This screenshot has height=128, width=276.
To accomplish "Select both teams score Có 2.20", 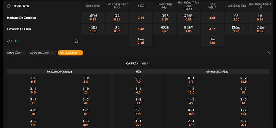I will point(236,18).
